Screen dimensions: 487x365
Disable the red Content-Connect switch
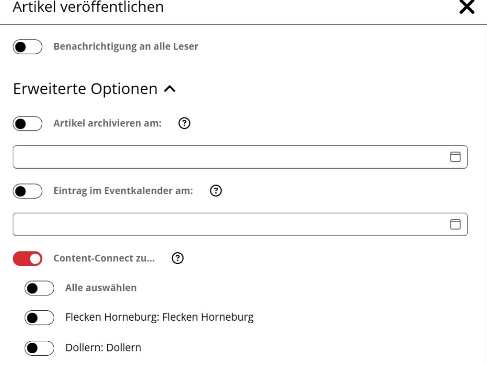(x=27, y=258)
